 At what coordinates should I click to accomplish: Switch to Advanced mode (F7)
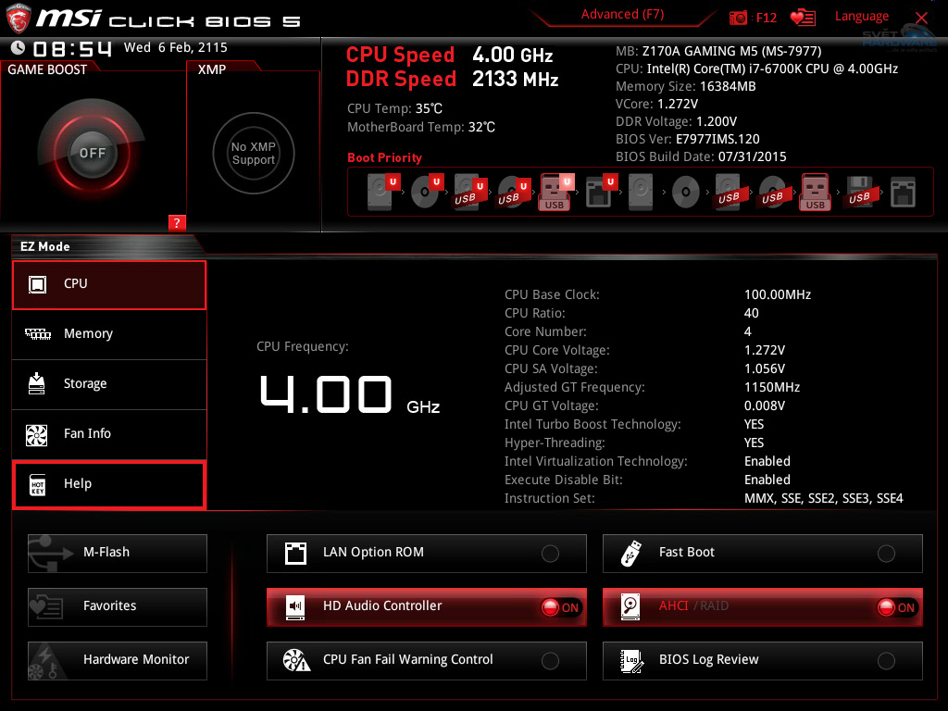pos(622,14)
